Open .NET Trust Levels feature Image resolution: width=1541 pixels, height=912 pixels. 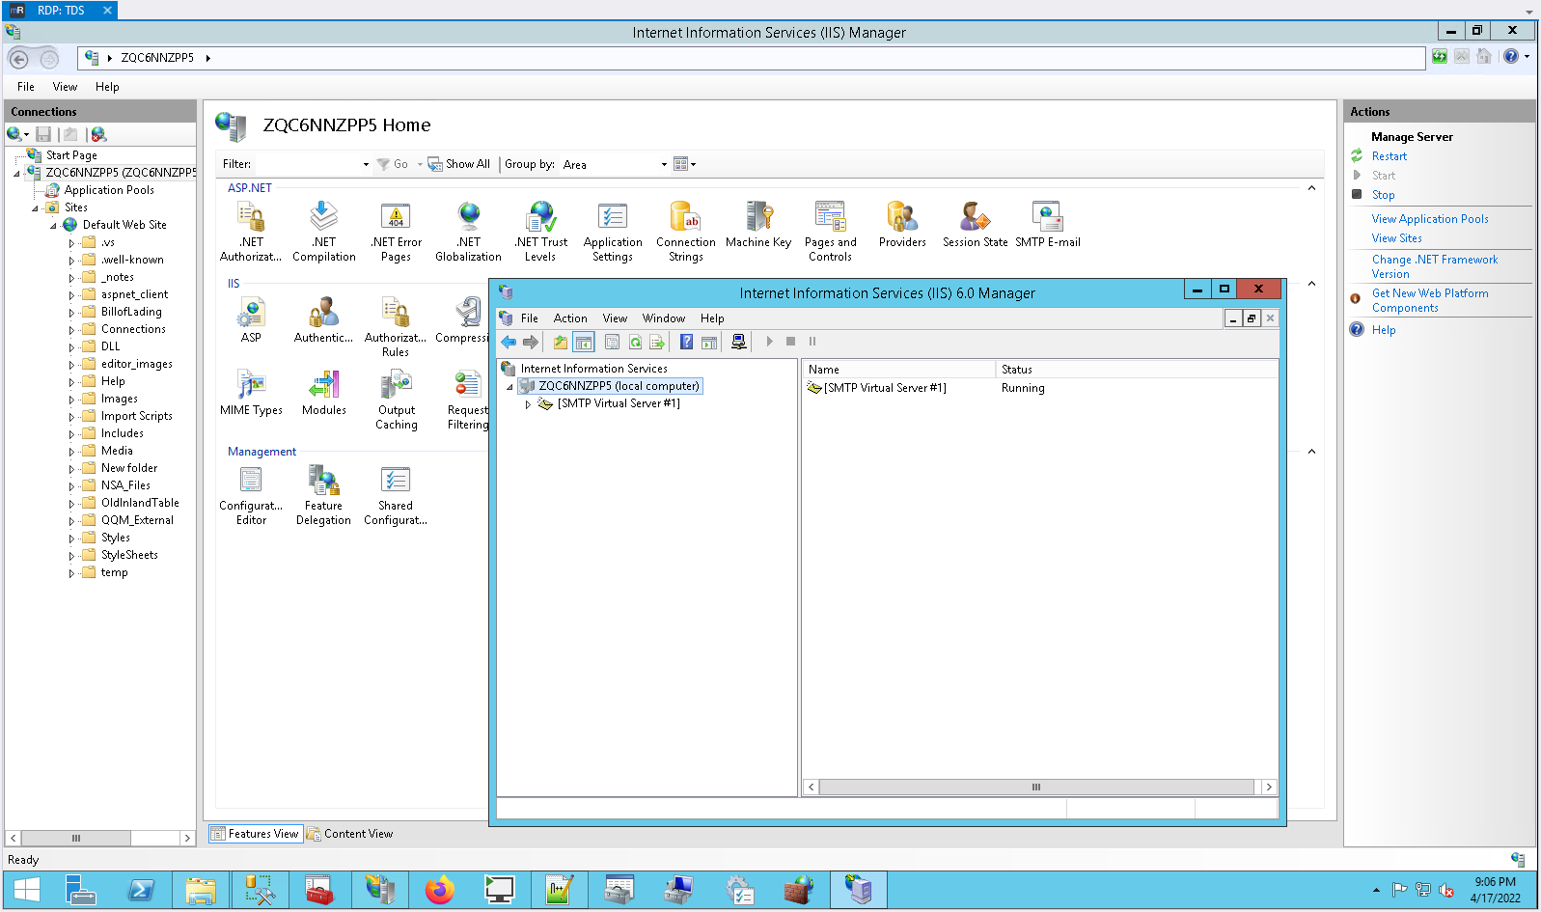coord(540,232)
